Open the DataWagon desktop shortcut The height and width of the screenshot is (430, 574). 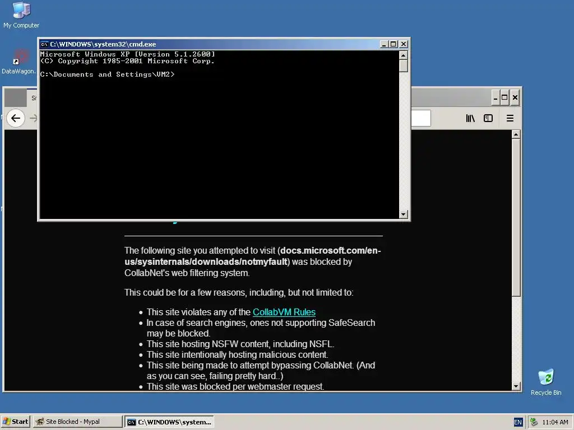coord(19,62)
